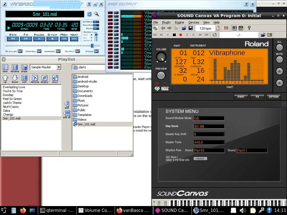Click the Rew button in vanBasco player
Screen dimensions: 287x215
point(13,39)
